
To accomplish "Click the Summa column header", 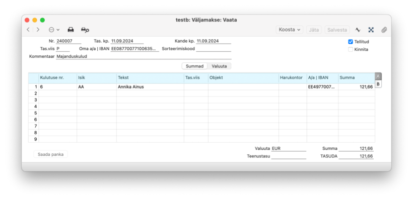I will coord(357,78).
